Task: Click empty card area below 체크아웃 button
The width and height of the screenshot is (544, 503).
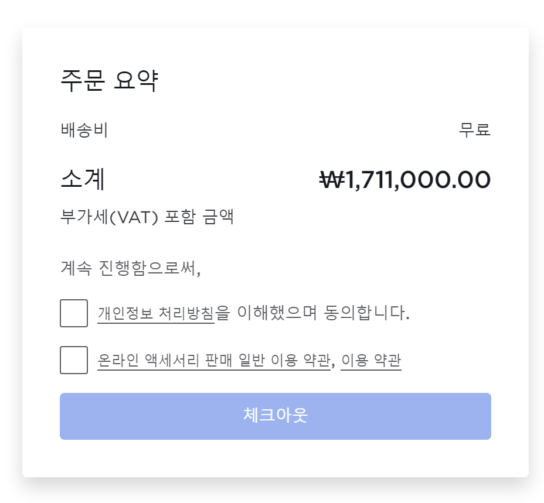Action: pos(276,458)
